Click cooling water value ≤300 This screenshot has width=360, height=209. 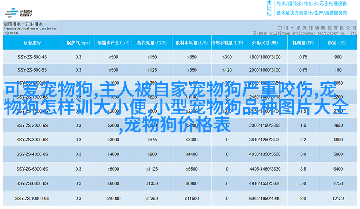[x=227, y=57]
